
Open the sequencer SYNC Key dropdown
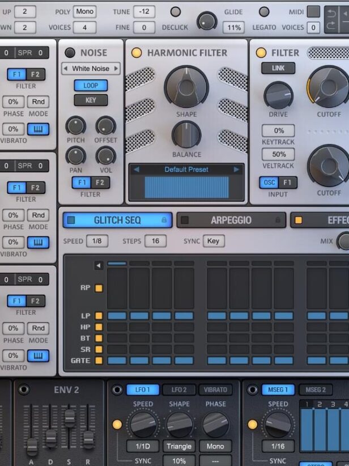pyautogui.click(x=214, y=241)
